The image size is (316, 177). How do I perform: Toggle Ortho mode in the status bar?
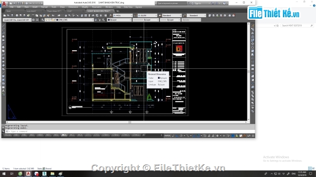(177, 136)
